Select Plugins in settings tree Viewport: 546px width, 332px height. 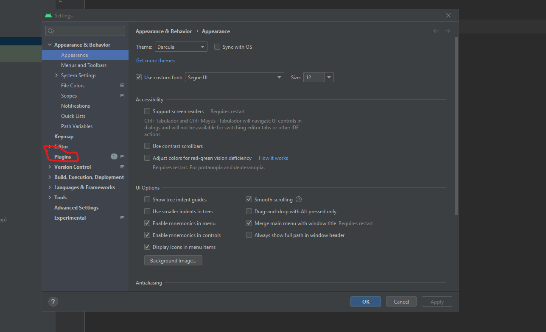pyautogui.click(x=63, y=157)
